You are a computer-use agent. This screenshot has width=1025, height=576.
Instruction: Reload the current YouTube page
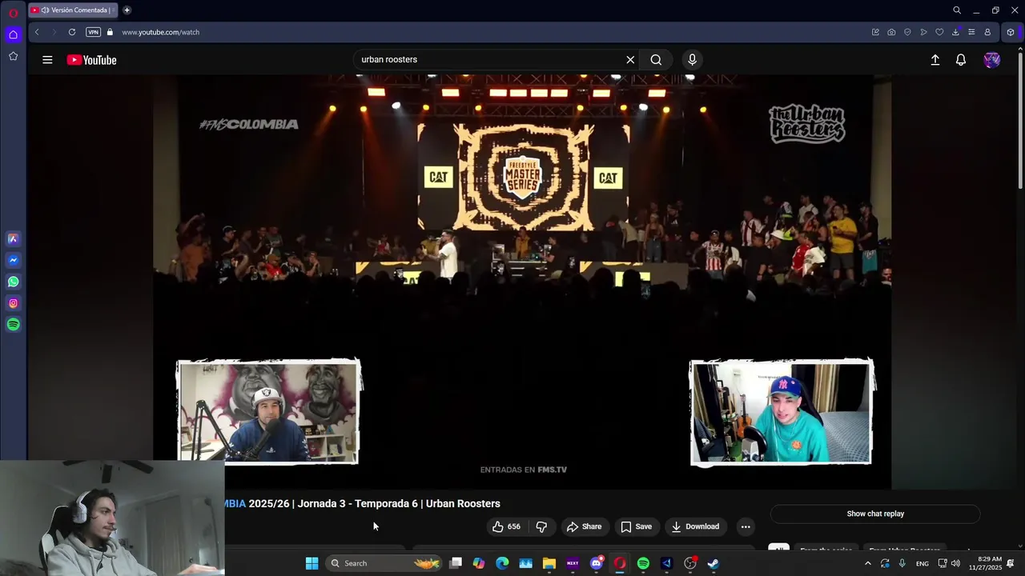pos(72,32)
